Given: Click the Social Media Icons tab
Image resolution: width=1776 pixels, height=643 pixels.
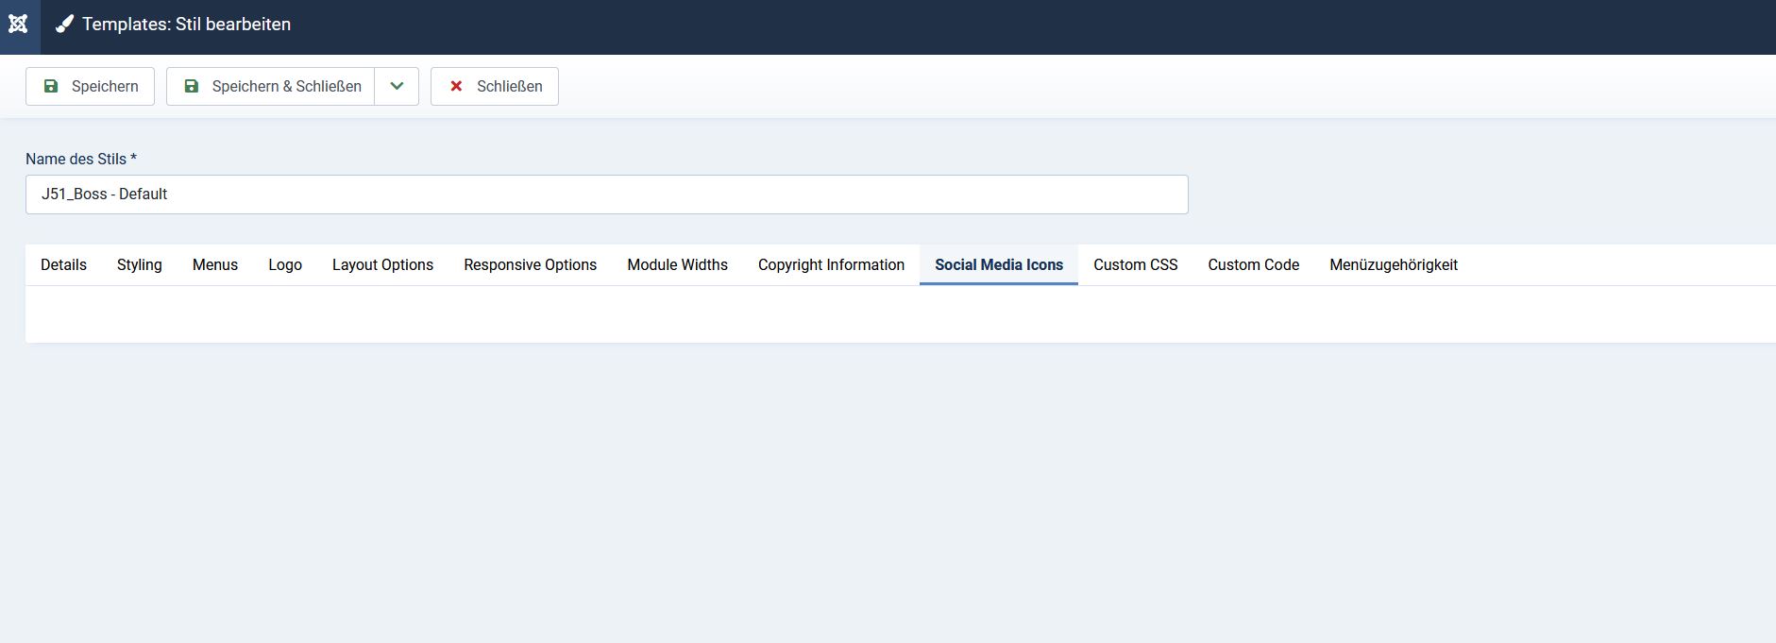Looking at the screenshot, I should point(999,265).
